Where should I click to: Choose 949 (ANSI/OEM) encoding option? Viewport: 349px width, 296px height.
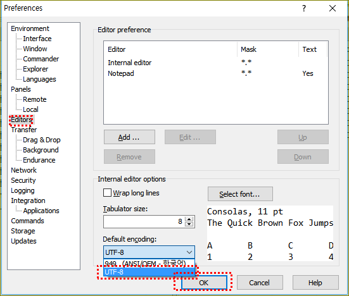[149, 263]
